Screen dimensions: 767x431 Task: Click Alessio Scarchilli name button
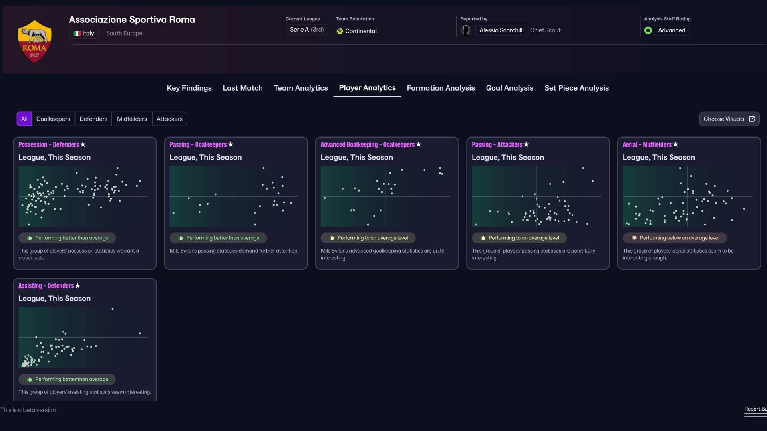tap(501, 30)
